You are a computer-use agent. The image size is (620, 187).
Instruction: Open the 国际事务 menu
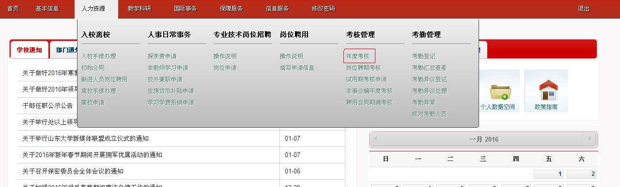coord(185,9)
